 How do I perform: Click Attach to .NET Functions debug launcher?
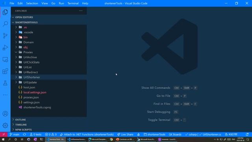(87, 135)
